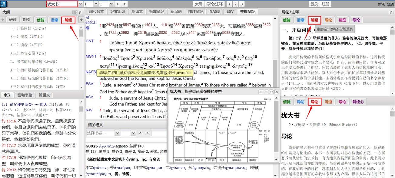Toggle the 导论/注释 panel button

click(214, 4)
